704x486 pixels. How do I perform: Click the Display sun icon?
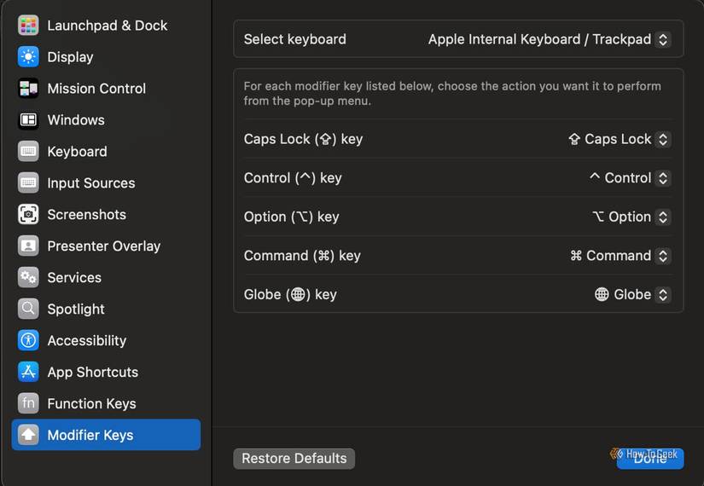[x=28, y=56]
